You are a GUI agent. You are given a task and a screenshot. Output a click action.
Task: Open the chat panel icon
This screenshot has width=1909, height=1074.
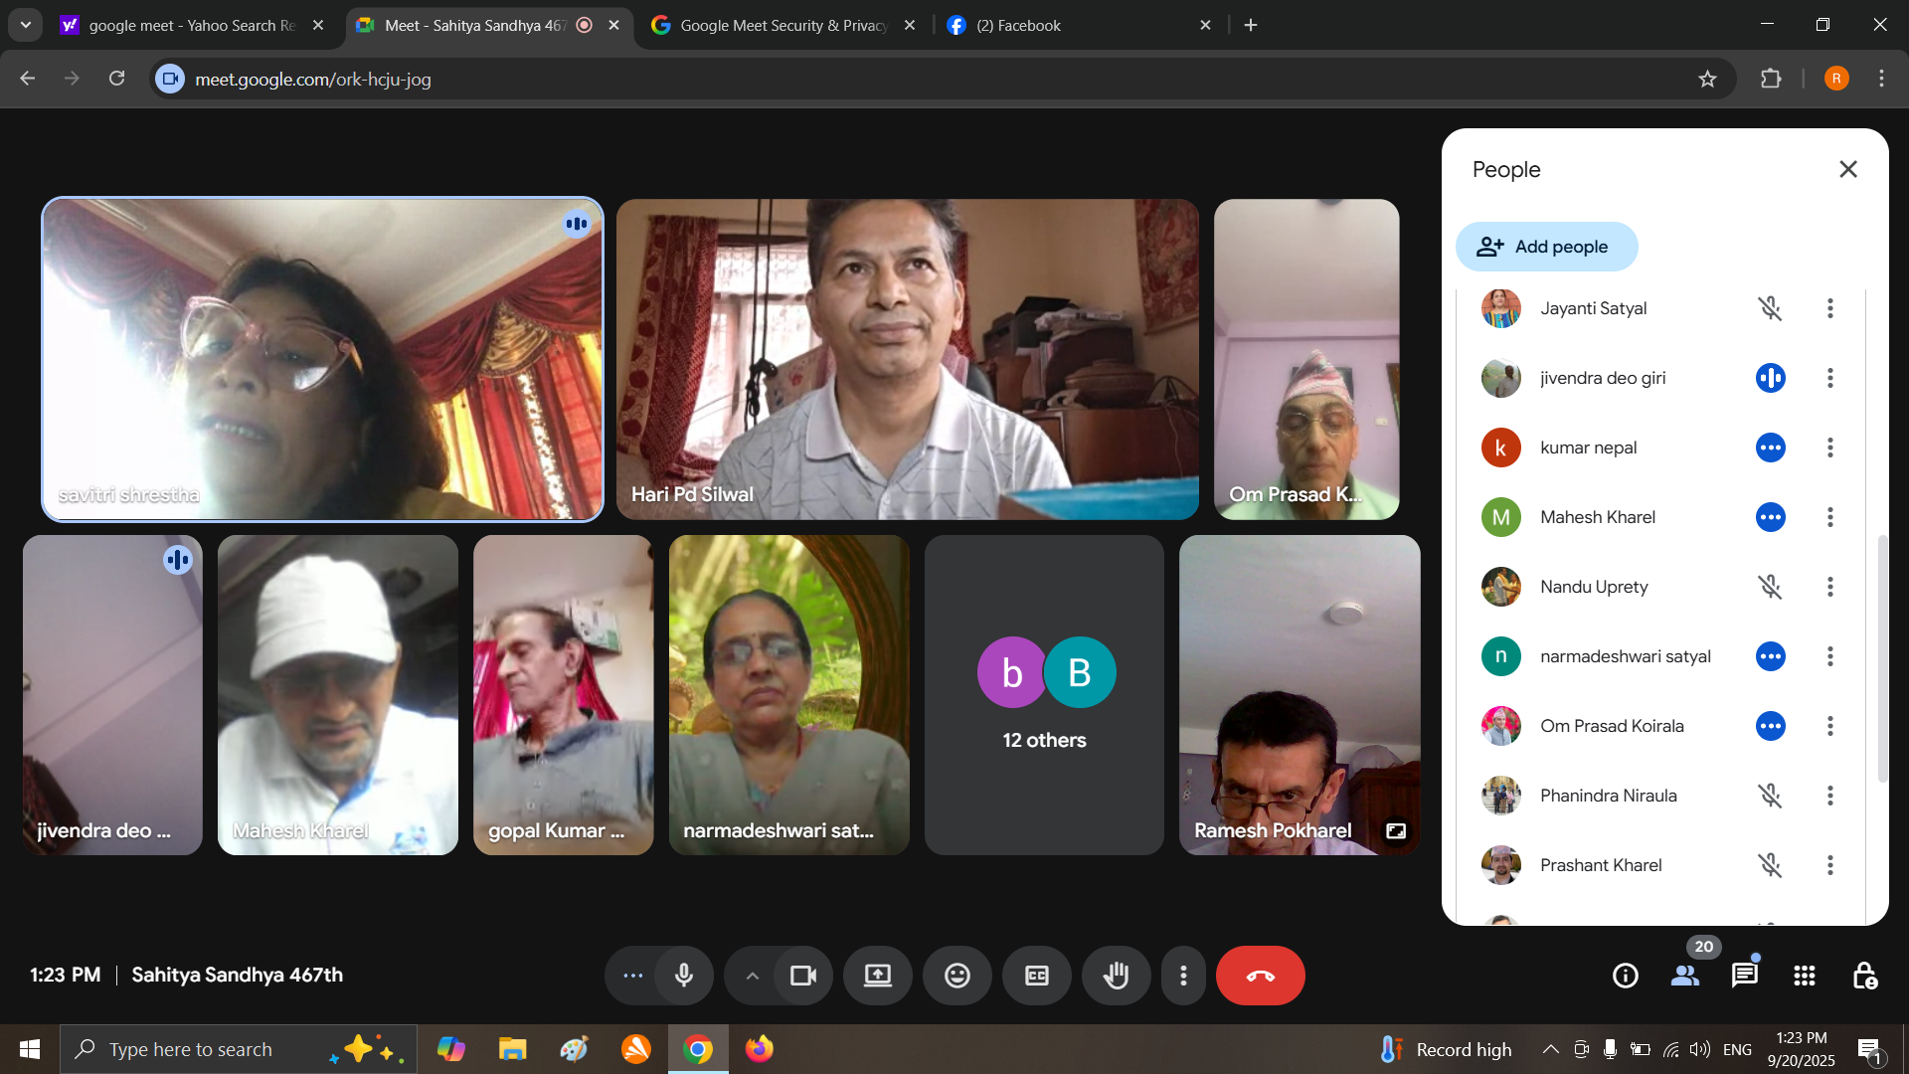[x=1744, y=976]
